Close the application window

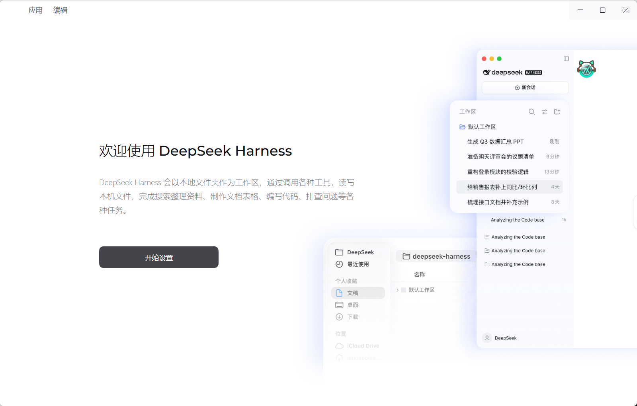pos(625,10)
